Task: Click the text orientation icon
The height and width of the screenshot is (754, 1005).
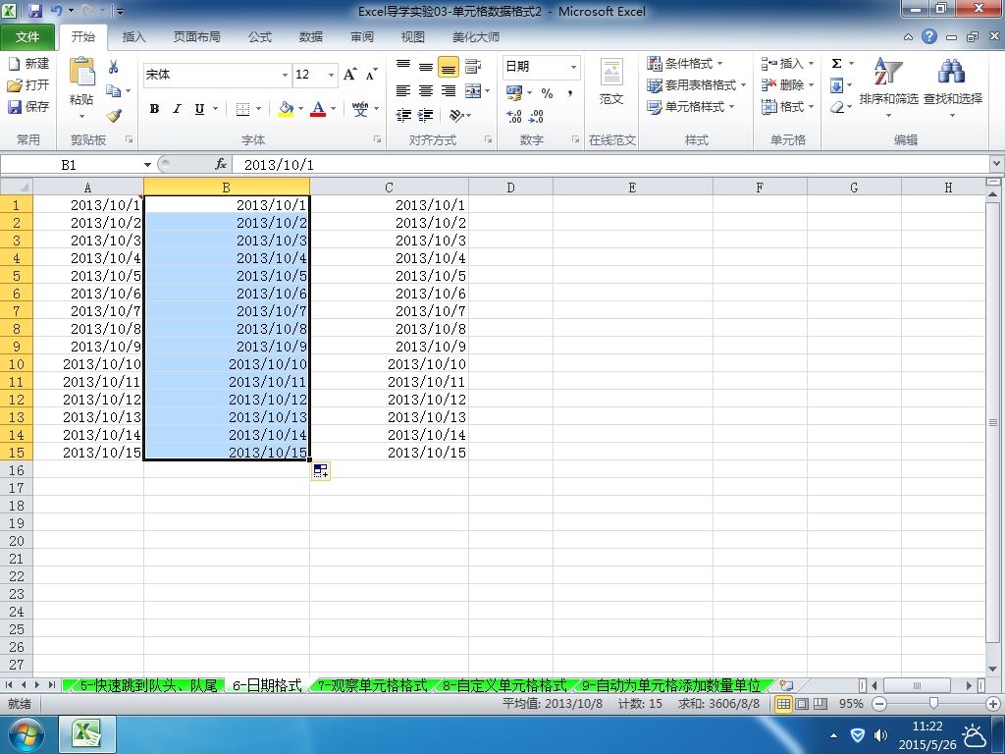Action: point(456,115)
